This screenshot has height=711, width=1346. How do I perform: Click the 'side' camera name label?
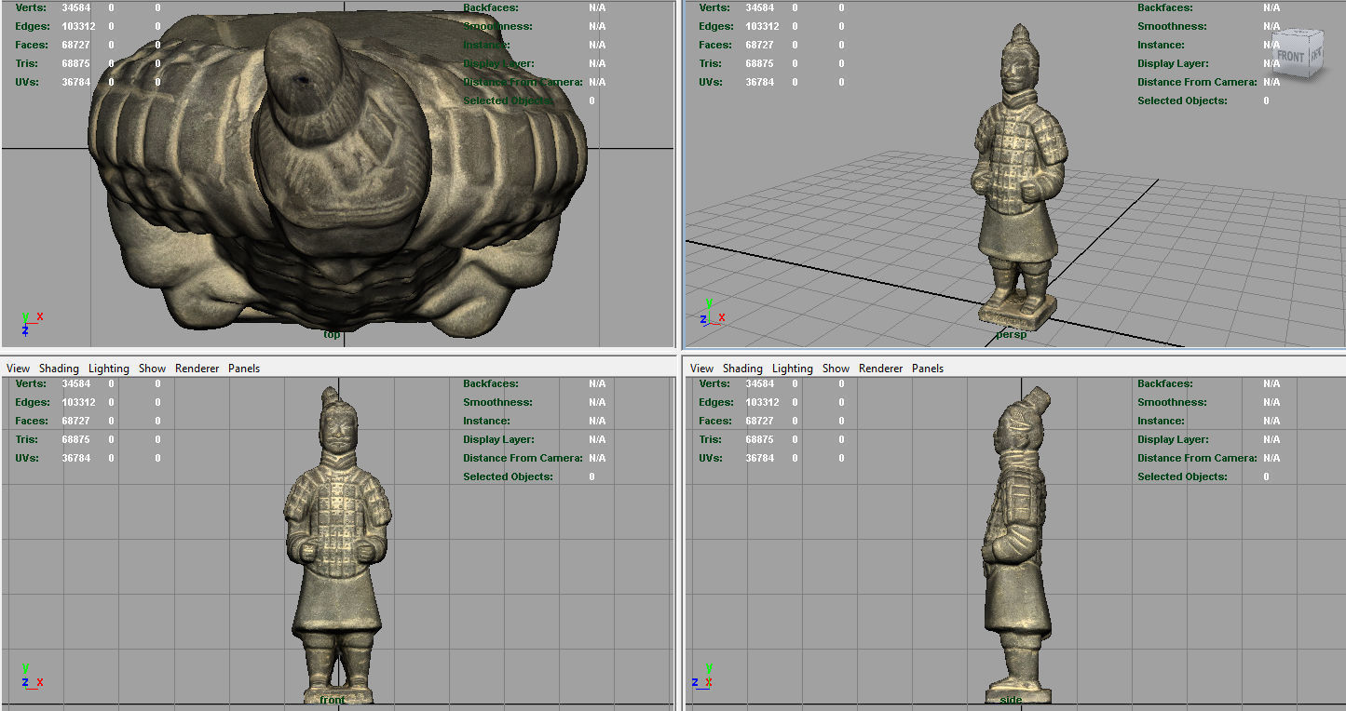point(1011,700)
